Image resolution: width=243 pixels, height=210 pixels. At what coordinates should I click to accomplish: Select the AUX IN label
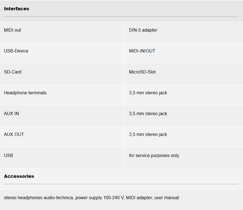[11, 113]
